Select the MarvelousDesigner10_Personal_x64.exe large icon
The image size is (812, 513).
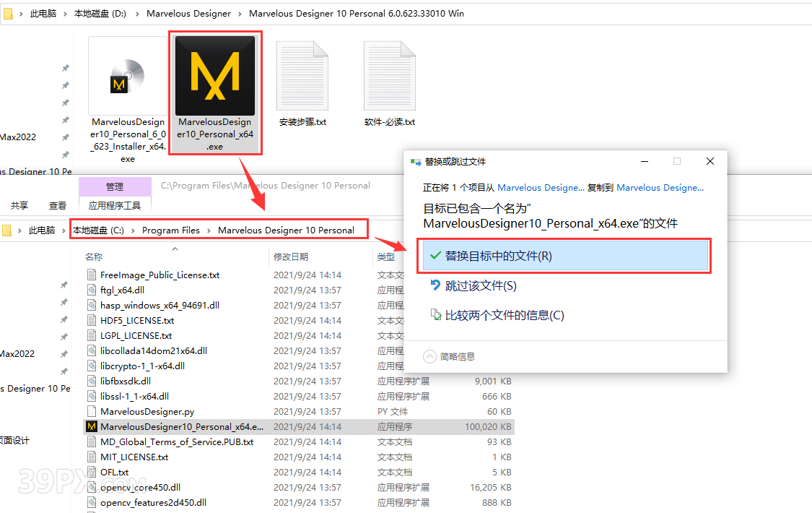[x=215, y=76]
